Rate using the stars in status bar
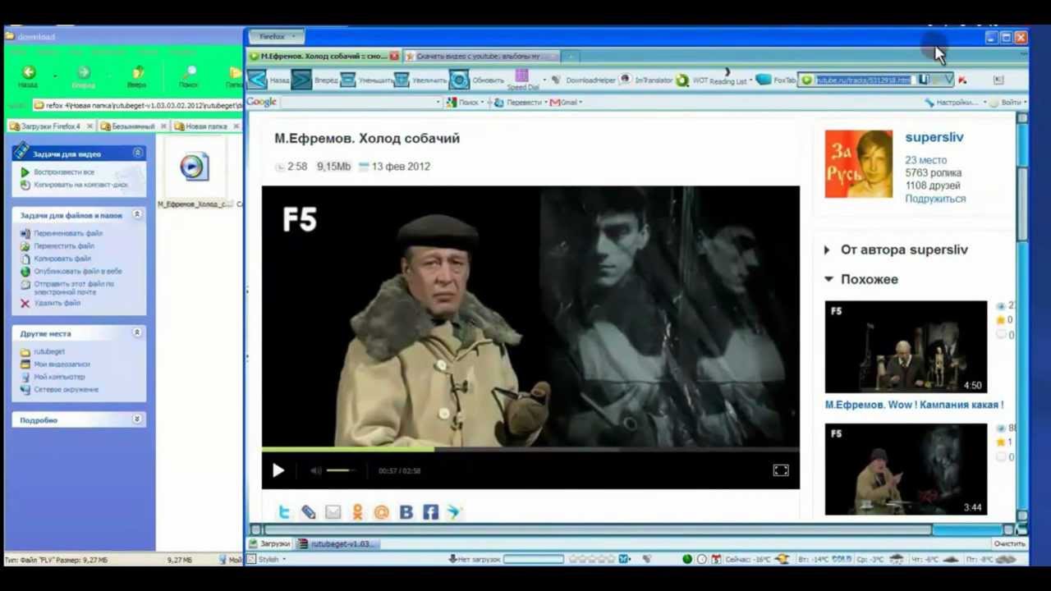 (x=593, y=559)
